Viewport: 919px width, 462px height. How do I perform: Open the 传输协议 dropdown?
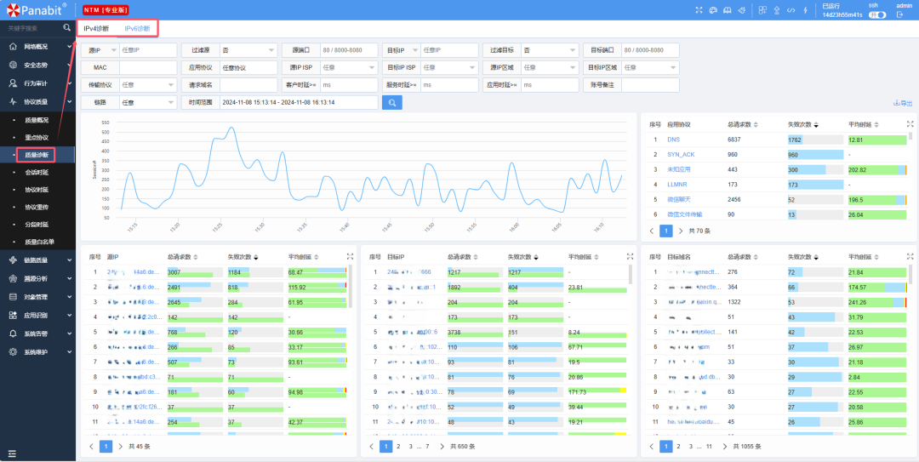pyautogui.click(x=148, y=84)
